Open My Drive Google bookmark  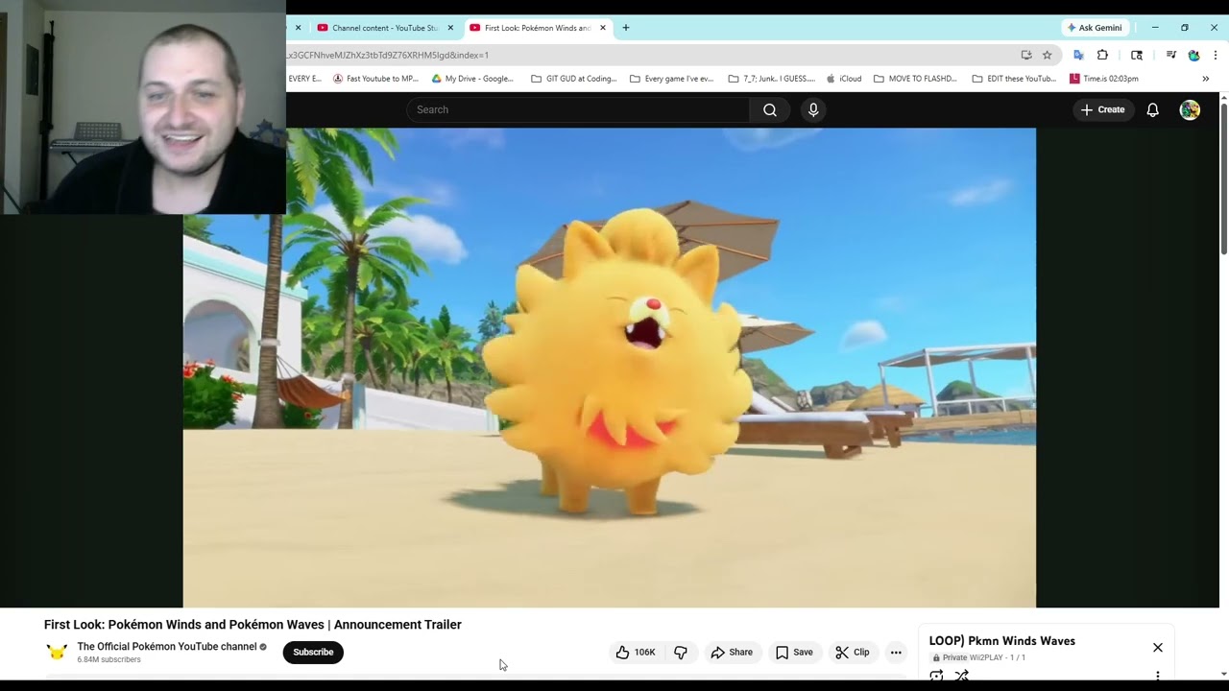click(x=473, y=79)
